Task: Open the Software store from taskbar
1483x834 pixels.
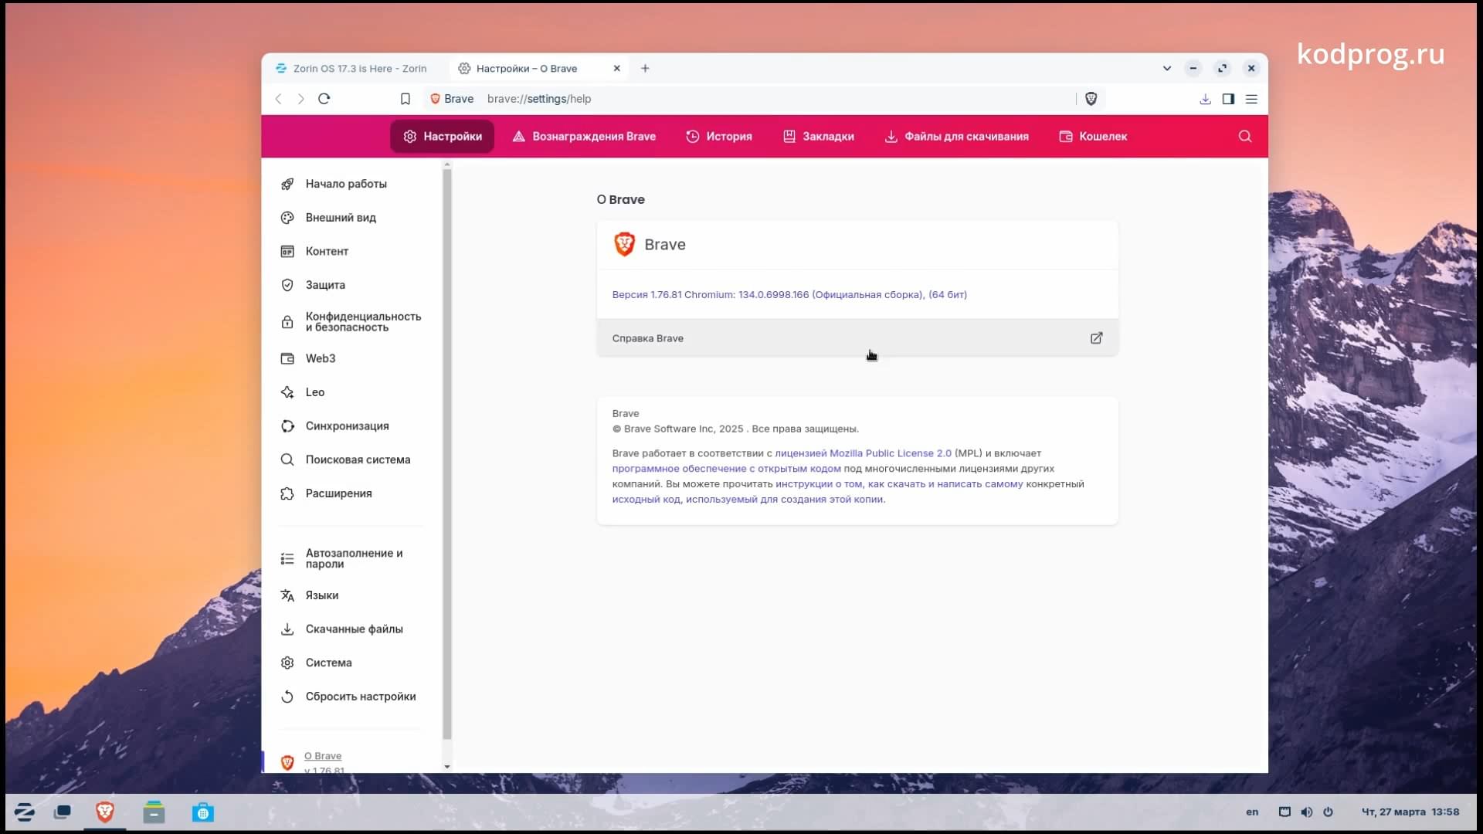Action: pos(203,812)
